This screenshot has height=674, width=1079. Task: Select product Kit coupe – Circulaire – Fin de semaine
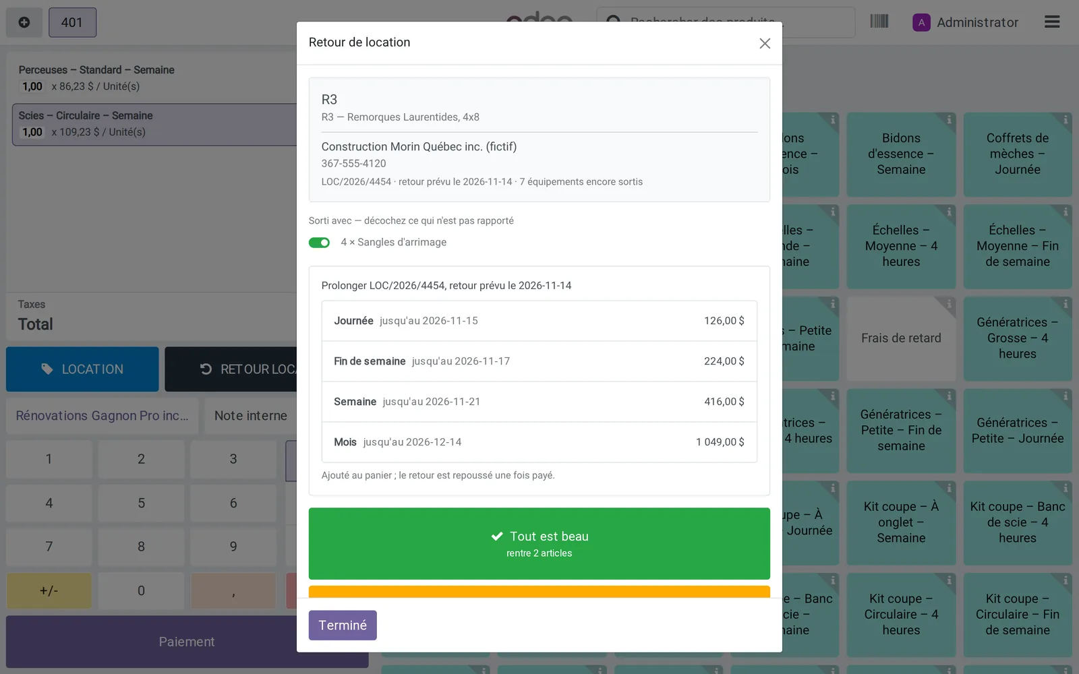click(1018, 615)
